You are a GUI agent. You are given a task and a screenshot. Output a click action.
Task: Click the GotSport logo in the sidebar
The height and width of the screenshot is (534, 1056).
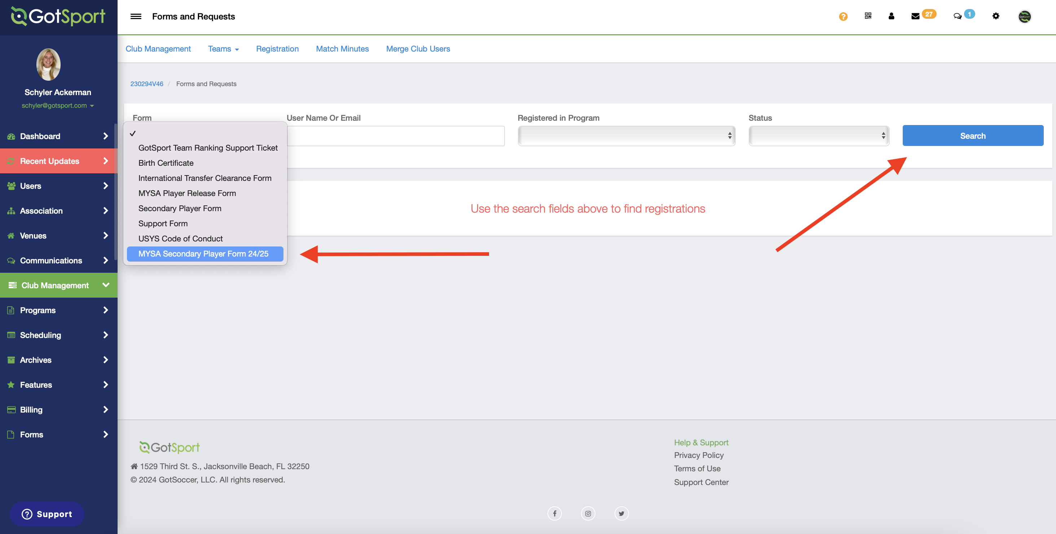(x=58, y=16)
